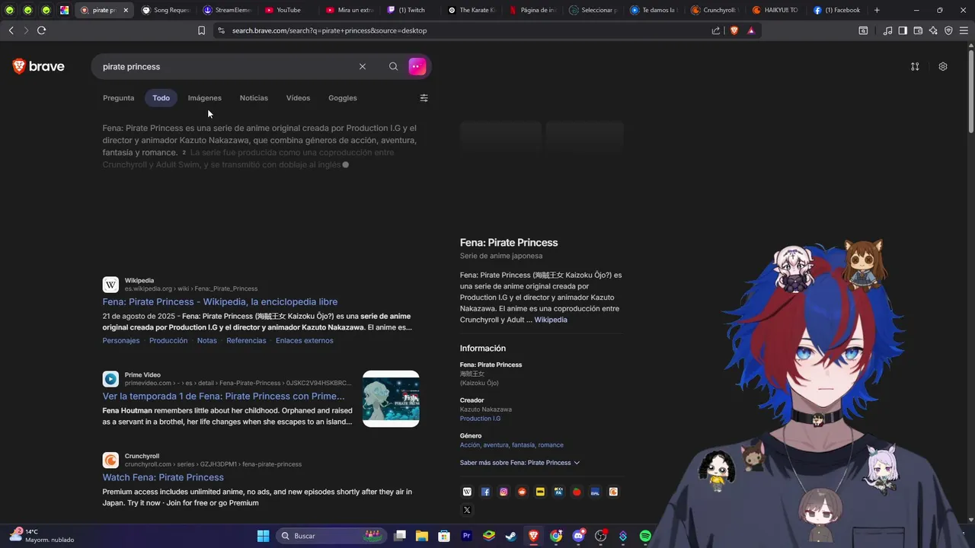The image size is (975, 548).
Task: Open Watch Fena: Pirate Princess Crunchyroll link
Action: coord(163,478)
